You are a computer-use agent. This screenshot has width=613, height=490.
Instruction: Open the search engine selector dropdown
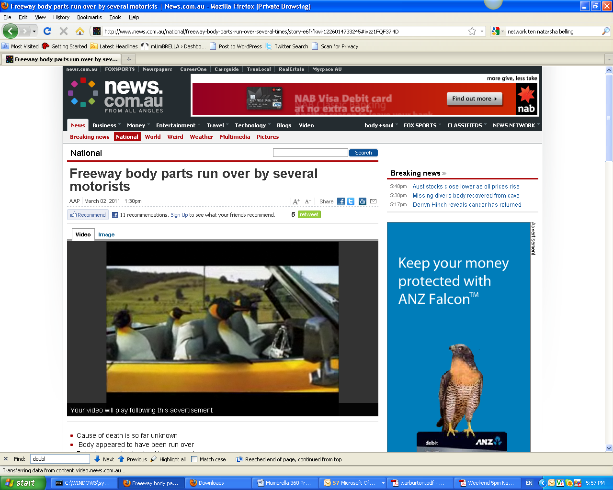pos(498,31)
